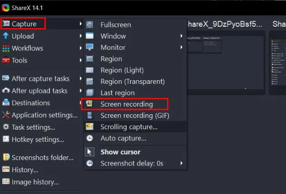Screen dimensions: 286x194
Task: Open the Upload menu
Action: click(x=42, y=36)
